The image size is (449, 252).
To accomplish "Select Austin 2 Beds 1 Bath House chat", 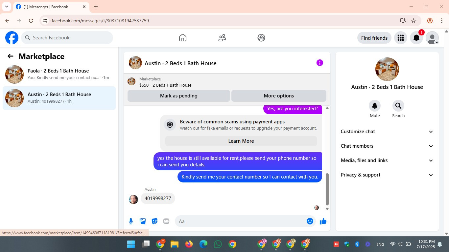I will coord(59,98).
